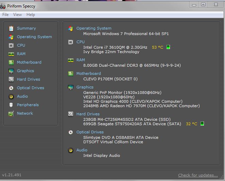
Task: Click the Graphics heading link in summary
Action: click(85, 87)
